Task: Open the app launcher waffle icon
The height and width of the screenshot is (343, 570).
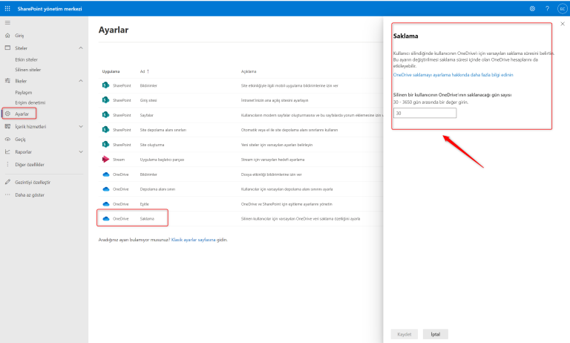Action: click(7, 8)
